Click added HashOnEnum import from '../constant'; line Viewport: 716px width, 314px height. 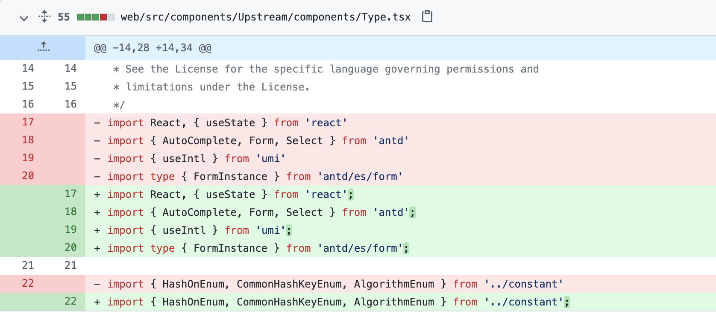[x=401, y=302]
